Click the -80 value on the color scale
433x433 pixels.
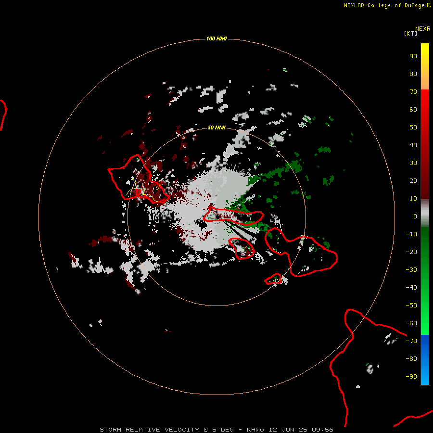tap(411, 359)
